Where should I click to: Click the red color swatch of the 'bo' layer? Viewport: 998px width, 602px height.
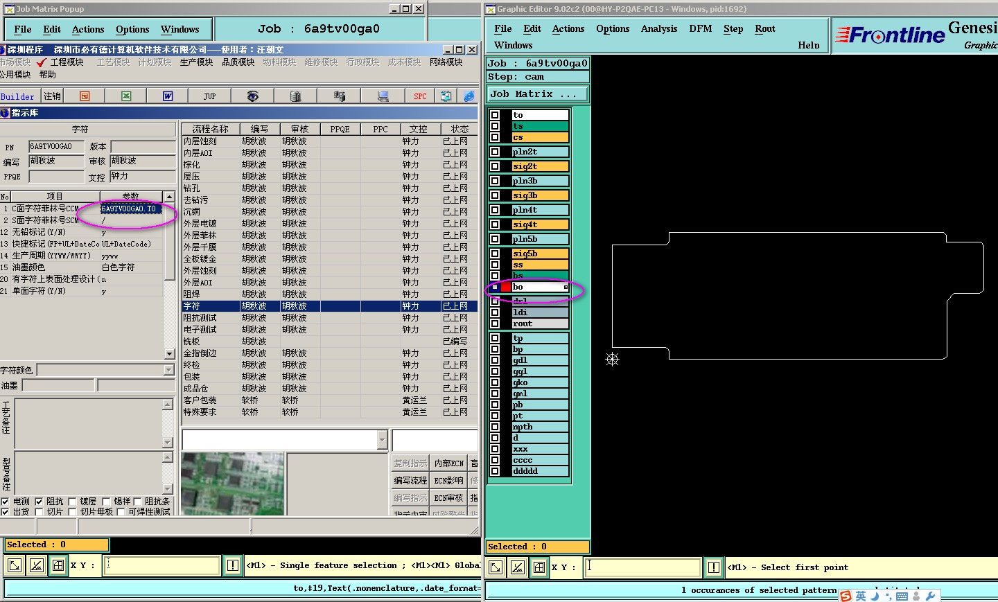(x=506, y=287)
